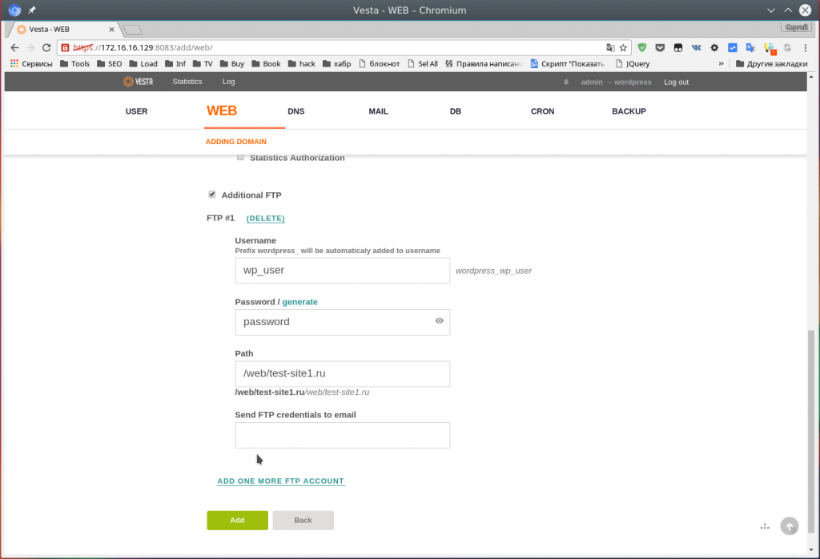Viewport: 820px width, 559px height.
Task: Open the notifications bell icon
Action: click(566, 82)
